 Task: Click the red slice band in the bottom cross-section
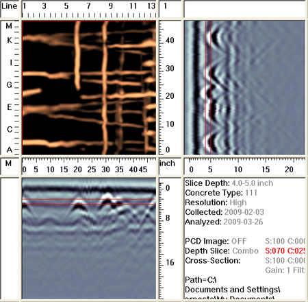pos(89,202)
